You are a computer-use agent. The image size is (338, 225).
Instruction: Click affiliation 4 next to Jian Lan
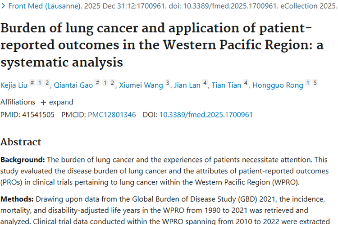[x=205, y=83]
